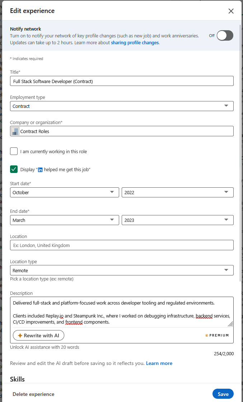Click the Location input field
Screen dimensions: 243x402
(x=122, y=245)
